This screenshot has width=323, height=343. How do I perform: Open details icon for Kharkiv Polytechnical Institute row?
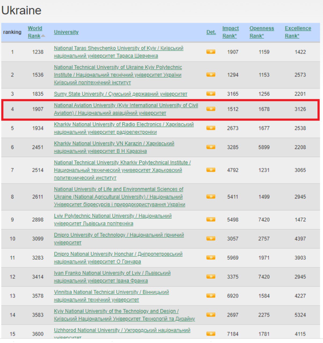(x=211, y=170)
